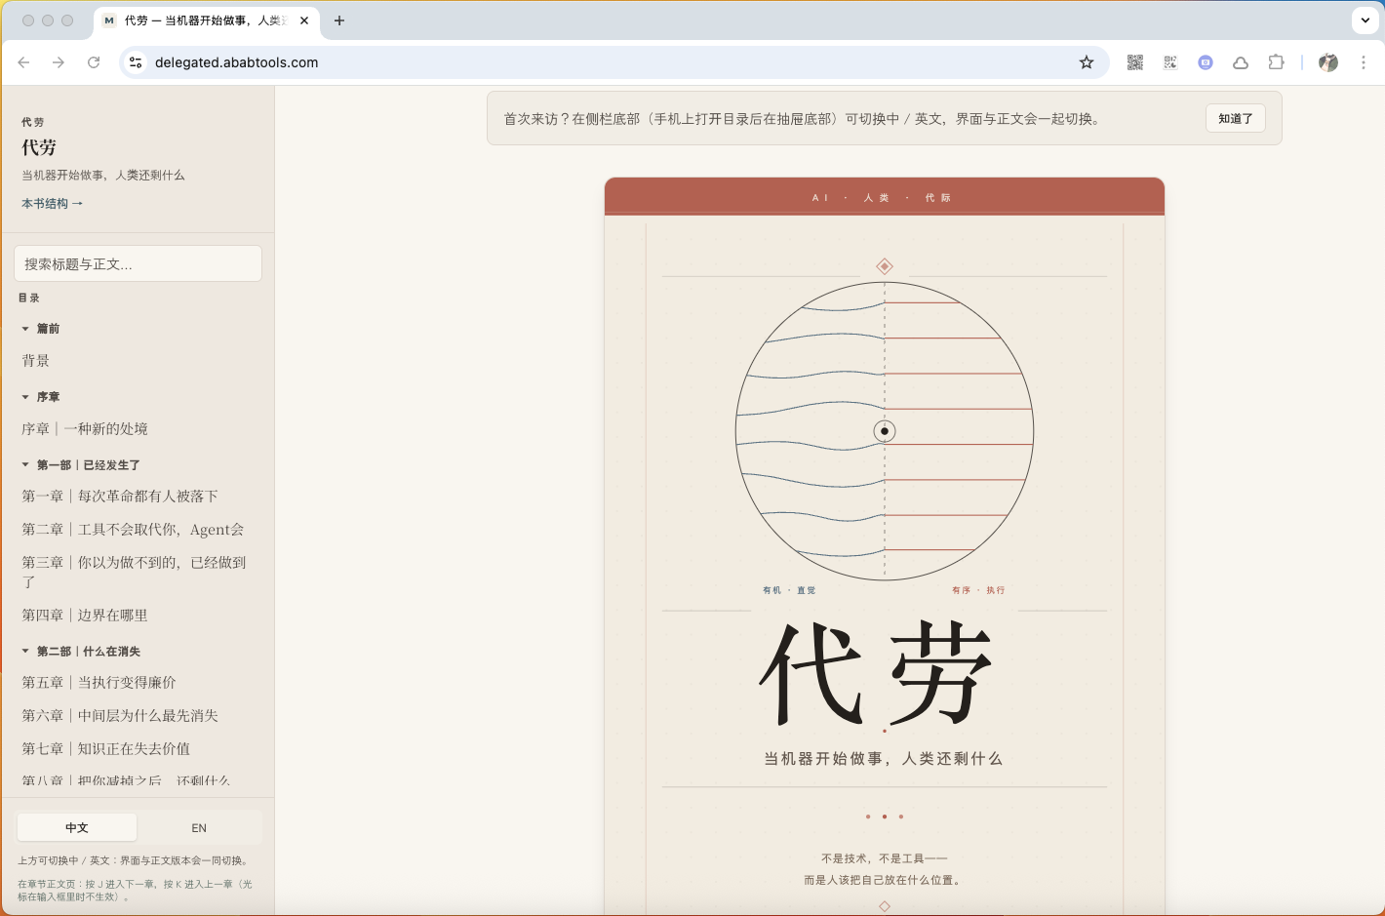Open 第二章 工具不会取代你
Screen dimensions: 1385x916
point(133,530)
